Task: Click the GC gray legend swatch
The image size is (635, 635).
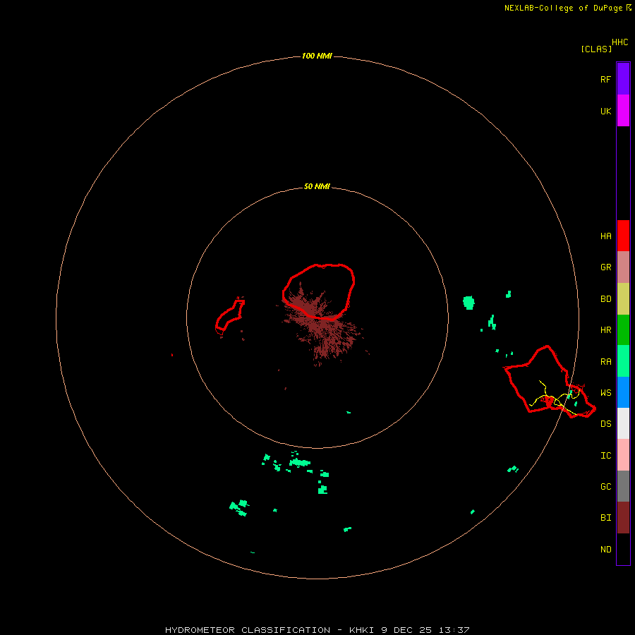Action: tap(623, 486)
